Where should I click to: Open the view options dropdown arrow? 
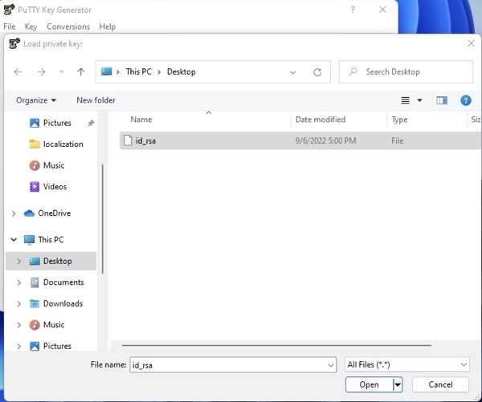419,100
